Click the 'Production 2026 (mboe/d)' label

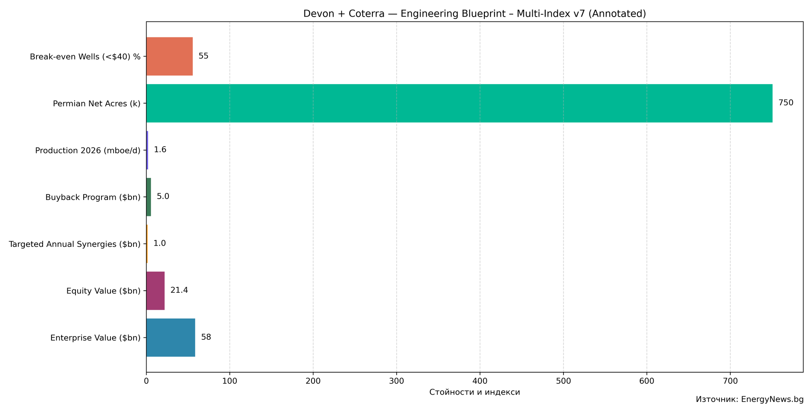(x=88, y=150)
